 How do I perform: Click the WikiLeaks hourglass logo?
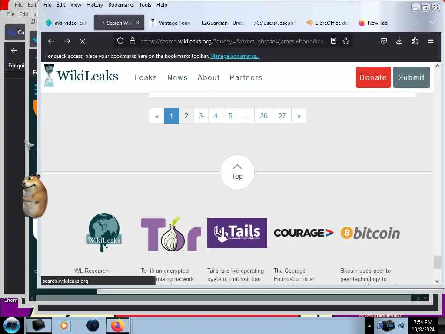[49, 76]
